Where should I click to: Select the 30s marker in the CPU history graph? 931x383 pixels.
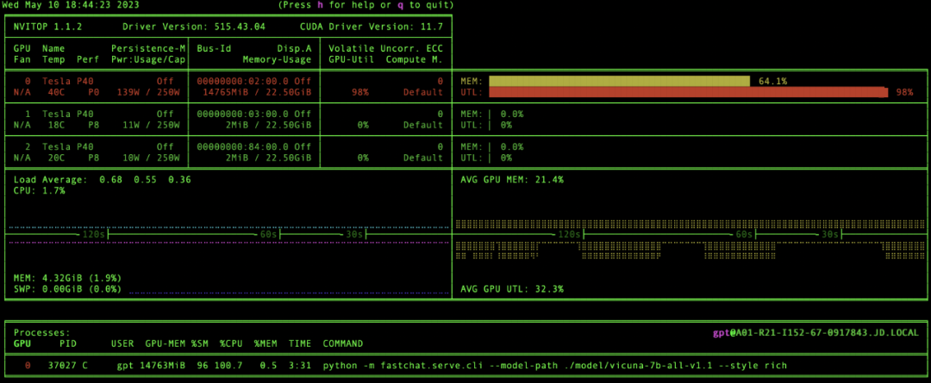coord(354,235)
